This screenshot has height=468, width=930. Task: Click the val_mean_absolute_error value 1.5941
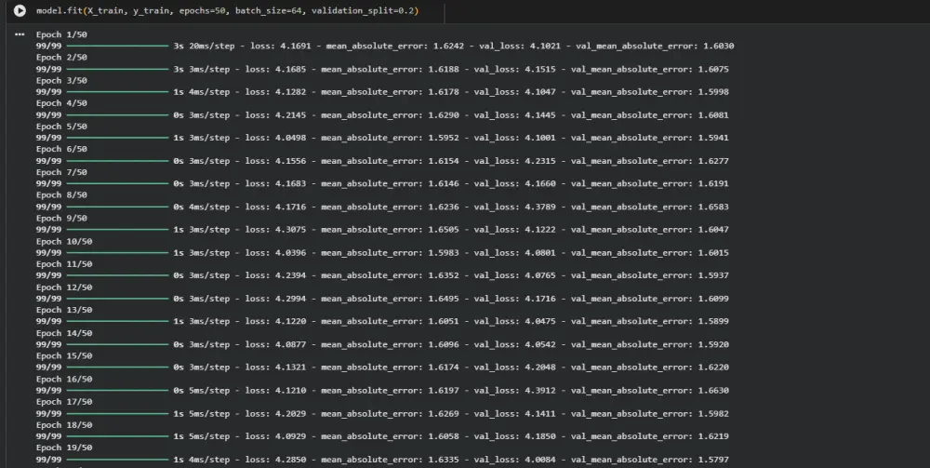tap(713, 138)
